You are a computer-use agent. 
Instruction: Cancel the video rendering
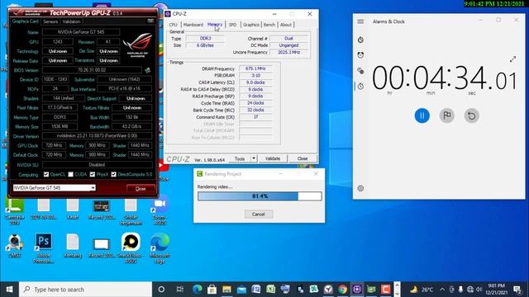tap(258, 214)
